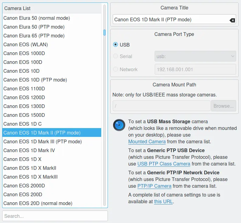This screenshot has height=223, width=241.
Task: Select Canon Elura 65 (PTP mode)
Action: [52, 36]
